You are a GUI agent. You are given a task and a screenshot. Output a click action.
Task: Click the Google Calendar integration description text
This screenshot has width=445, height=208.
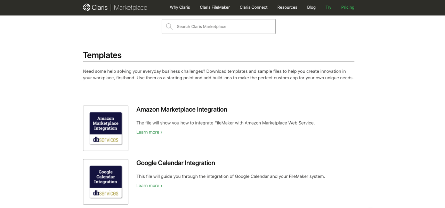[x=230, y=176]
